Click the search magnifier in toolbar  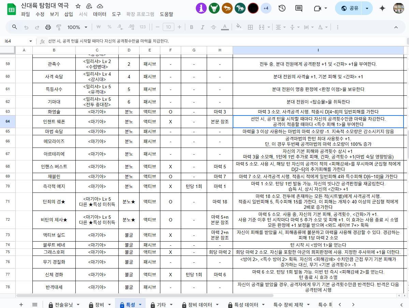(x=15, y=27)
